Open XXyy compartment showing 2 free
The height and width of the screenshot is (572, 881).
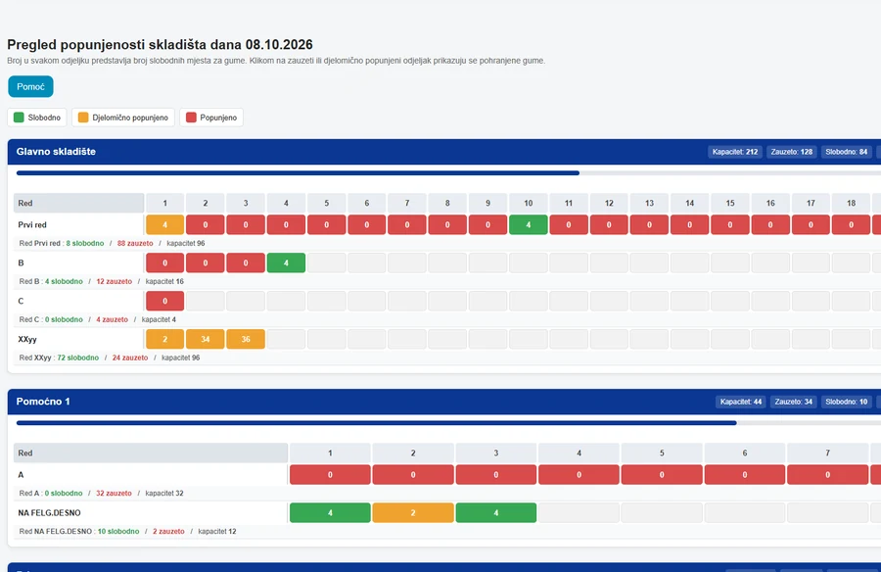[164, 339]
